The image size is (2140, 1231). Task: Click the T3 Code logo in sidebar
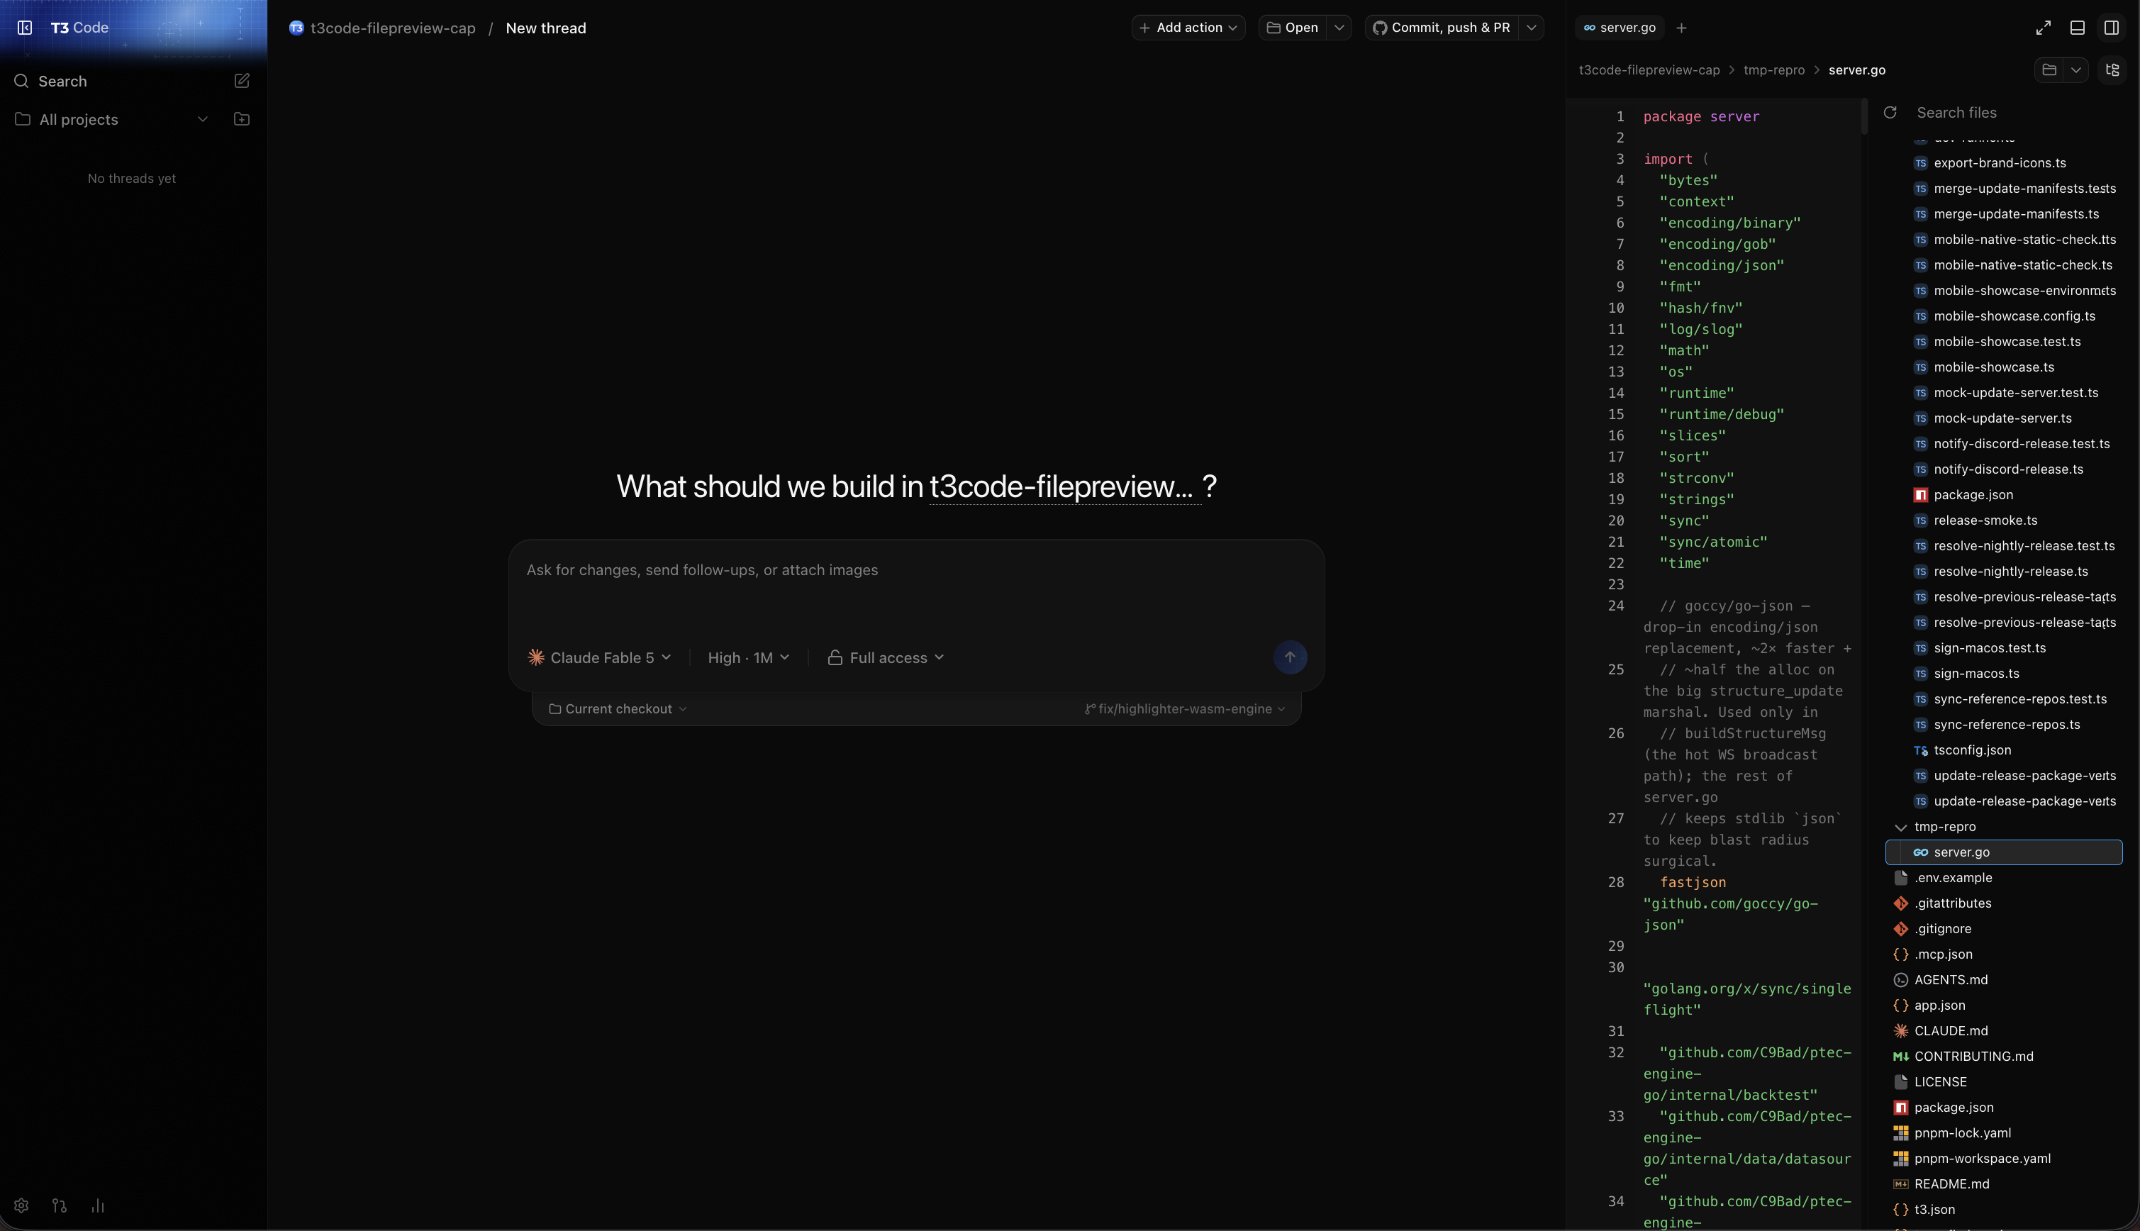pyautogui.click(x=79, y=28)
